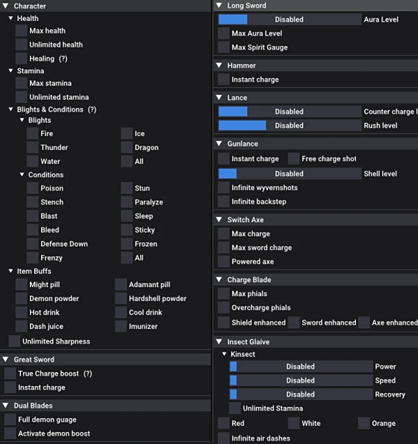Enable Overcharge phials checkbox

pos(224,307)
